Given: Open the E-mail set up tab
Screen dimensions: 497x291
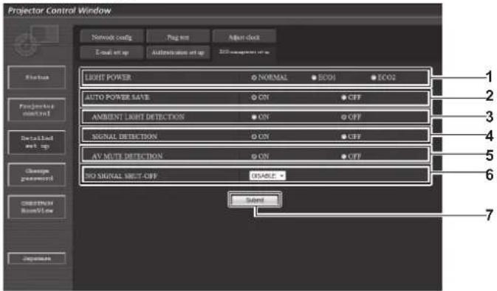Looking at the screenshot, I should (112, 52).
